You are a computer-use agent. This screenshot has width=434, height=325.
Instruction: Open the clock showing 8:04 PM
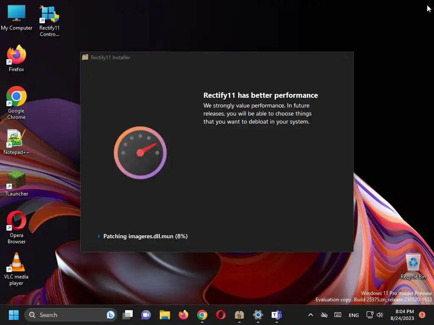[x=402, y=315]
